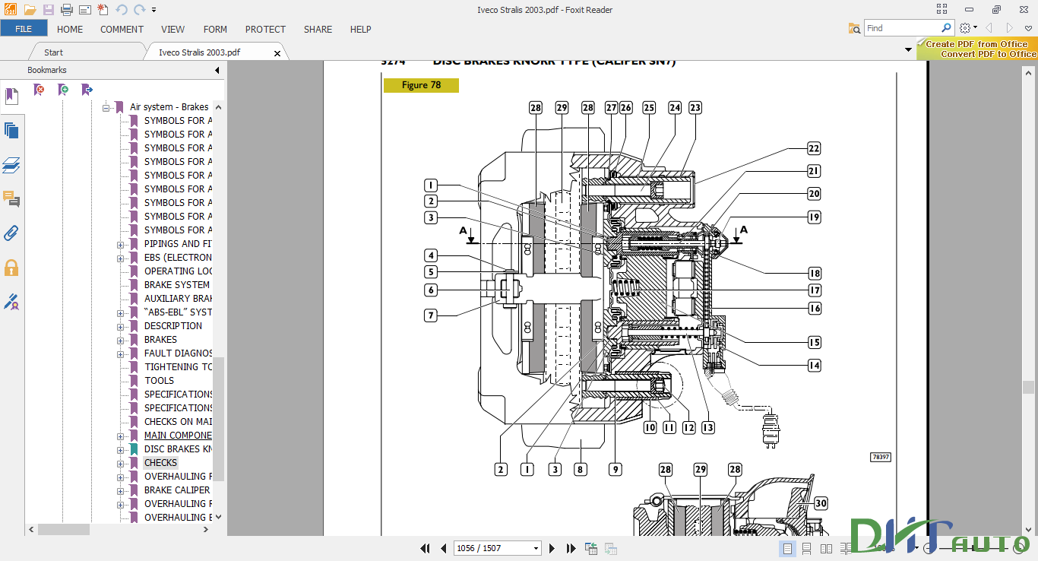Image resolution: width=1038 pixels, height=561 pixels.
Task: Add a new bookmark with the plus icon
Action: (63, 90)
